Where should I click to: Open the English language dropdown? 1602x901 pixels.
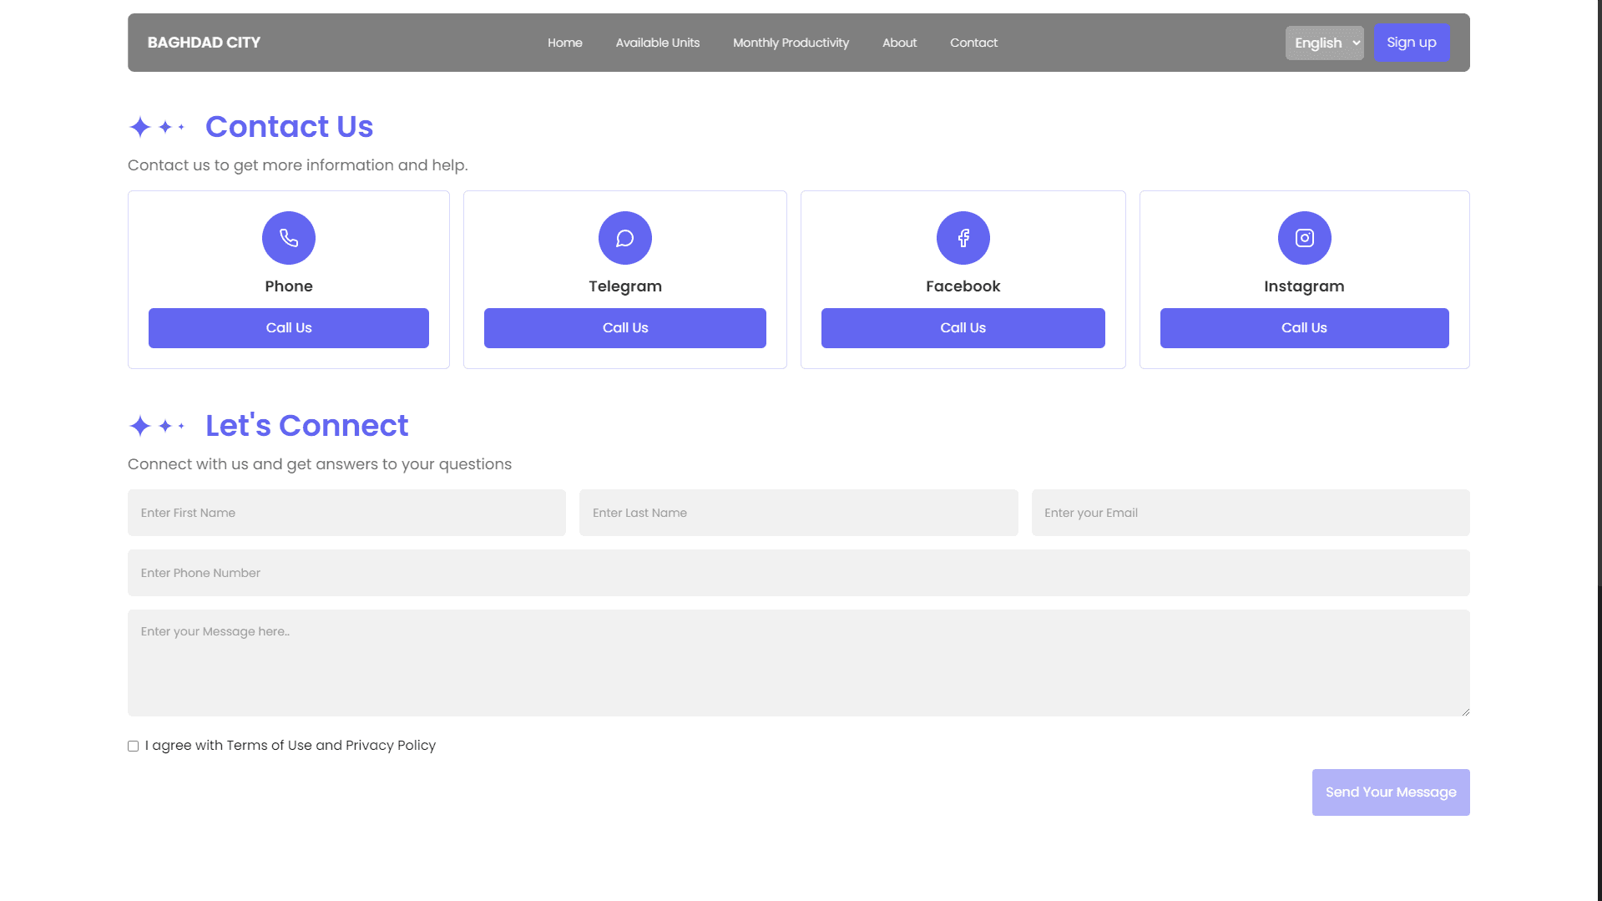tap(1325, 43)
